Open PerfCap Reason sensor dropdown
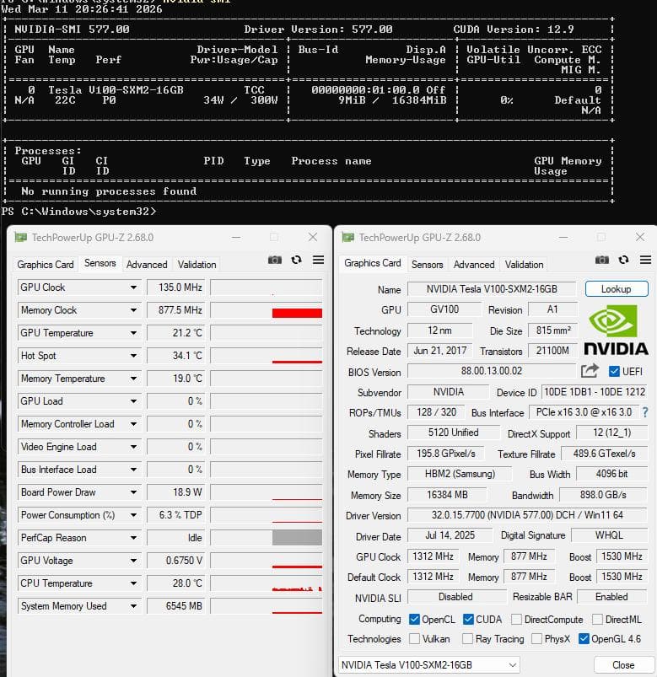Screen dimensions: 657x677 (133, 538)
